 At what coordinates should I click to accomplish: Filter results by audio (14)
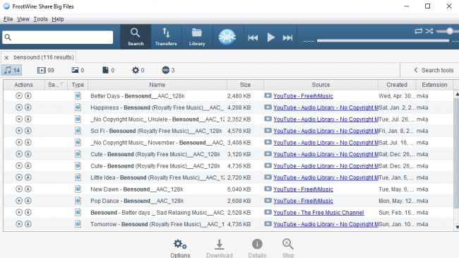[12, 70]
